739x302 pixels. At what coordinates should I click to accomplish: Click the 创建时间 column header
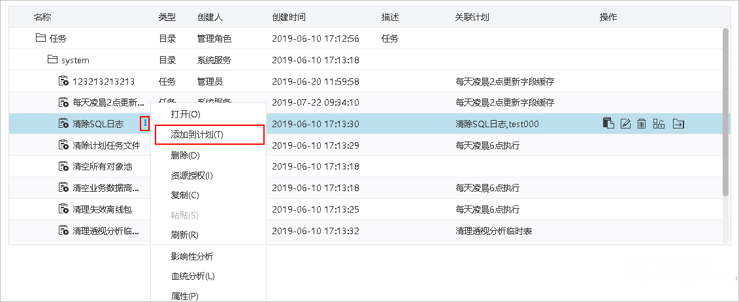tap(288, 17)
